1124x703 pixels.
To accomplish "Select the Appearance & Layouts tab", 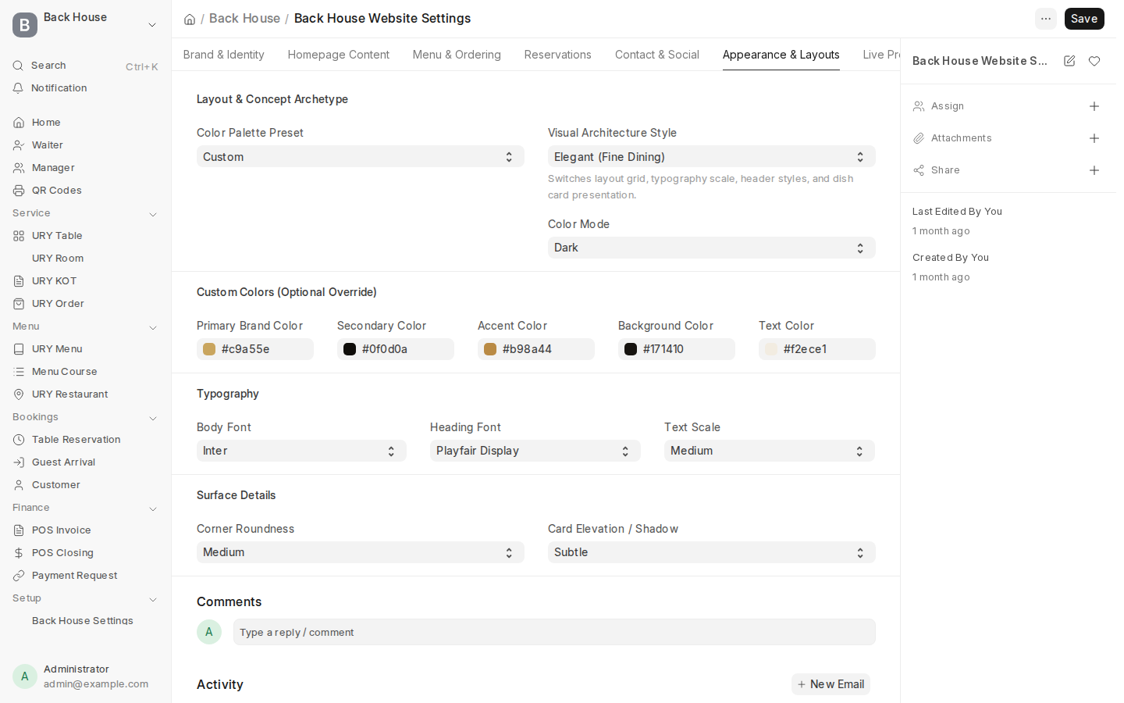I will (781, 55).
